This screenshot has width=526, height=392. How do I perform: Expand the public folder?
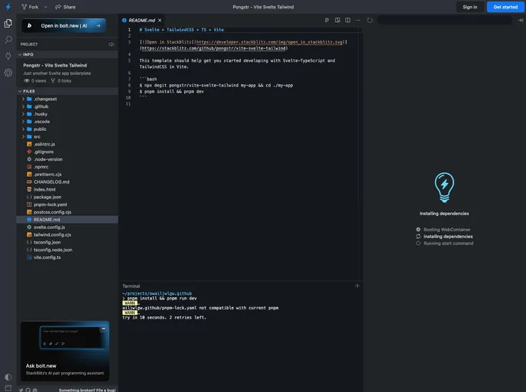point(67,129)
